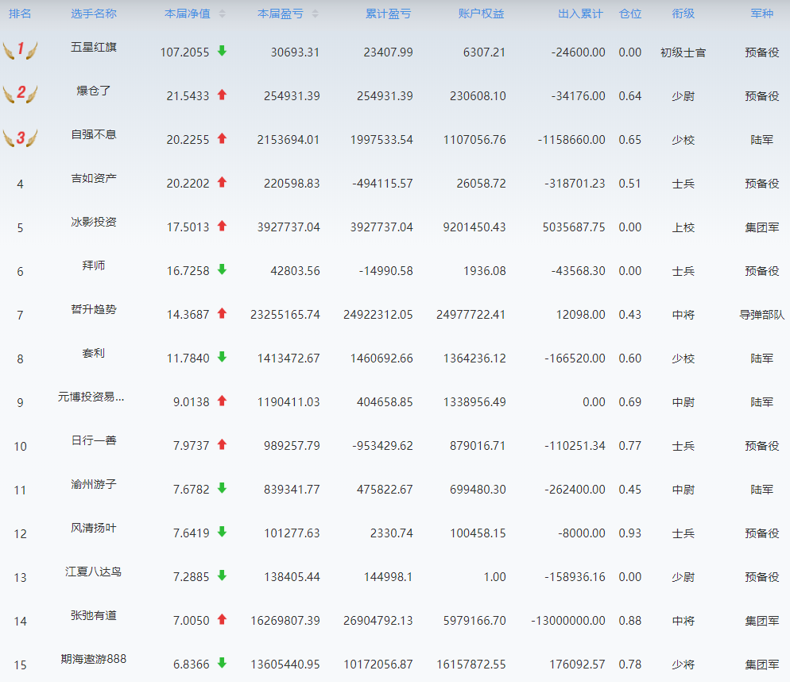The height and width of the screenshot is (682, 790).
Task: Click green down arrow beside 11.7840
Action: (x=222, y=358)
